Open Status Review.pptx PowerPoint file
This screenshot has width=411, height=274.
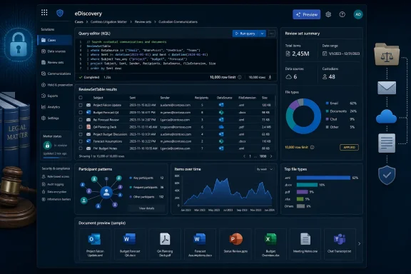235,244
